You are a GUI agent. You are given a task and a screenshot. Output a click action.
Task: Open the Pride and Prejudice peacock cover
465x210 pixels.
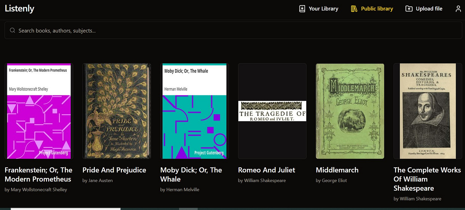click(x=117, y=111)
